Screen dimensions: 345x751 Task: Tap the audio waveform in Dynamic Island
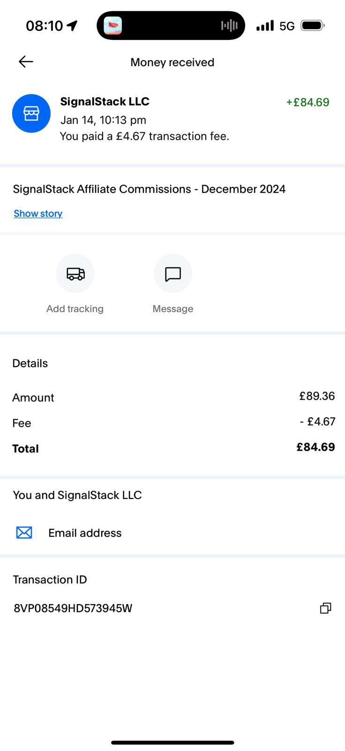(x=229, y=25)
